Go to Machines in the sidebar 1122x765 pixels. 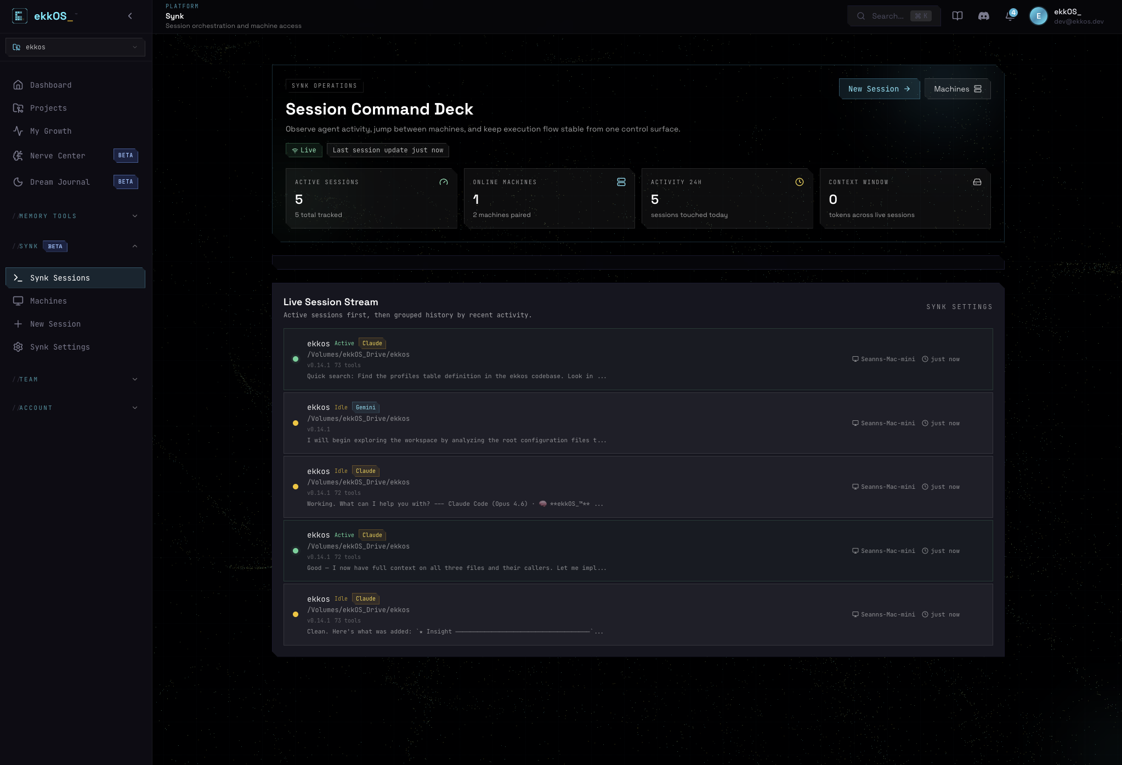click(48, 301)
